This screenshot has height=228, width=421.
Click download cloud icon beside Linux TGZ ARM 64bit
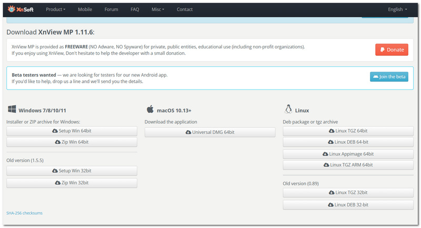point(326,165)
